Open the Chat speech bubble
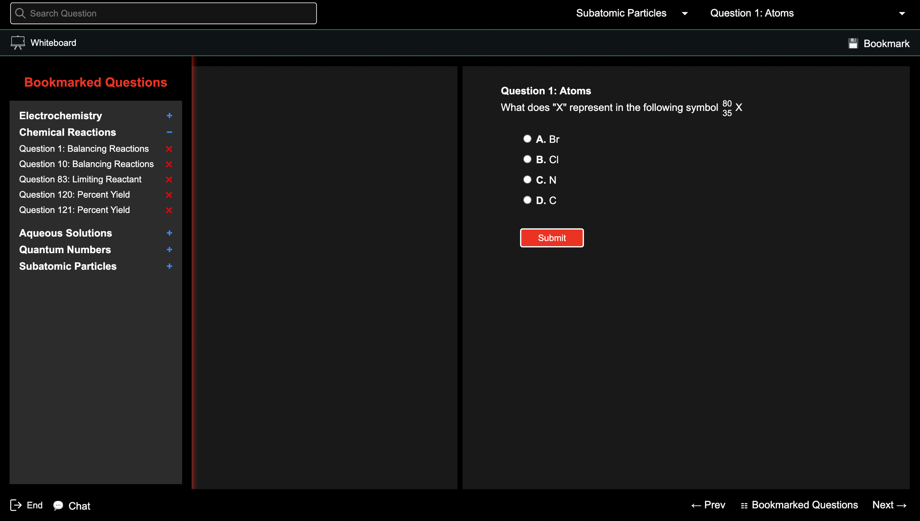The height and width of the screenshot is (521, 920). 58,506
